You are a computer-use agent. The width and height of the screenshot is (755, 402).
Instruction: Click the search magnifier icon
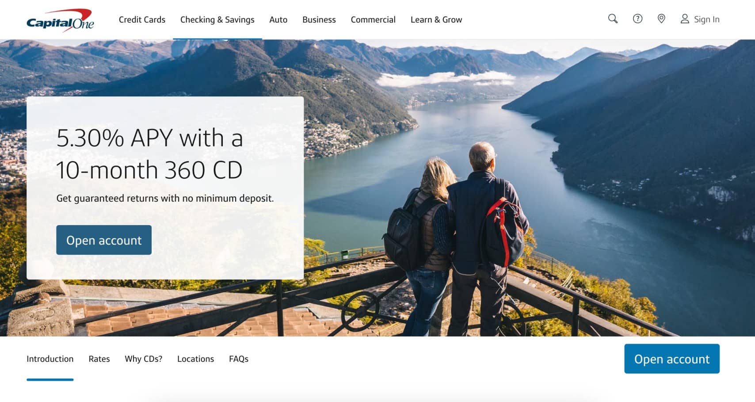[613, 19]
